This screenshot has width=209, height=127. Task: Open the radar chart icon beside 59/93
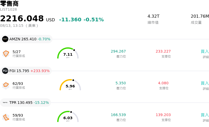[x=6, y=117]
